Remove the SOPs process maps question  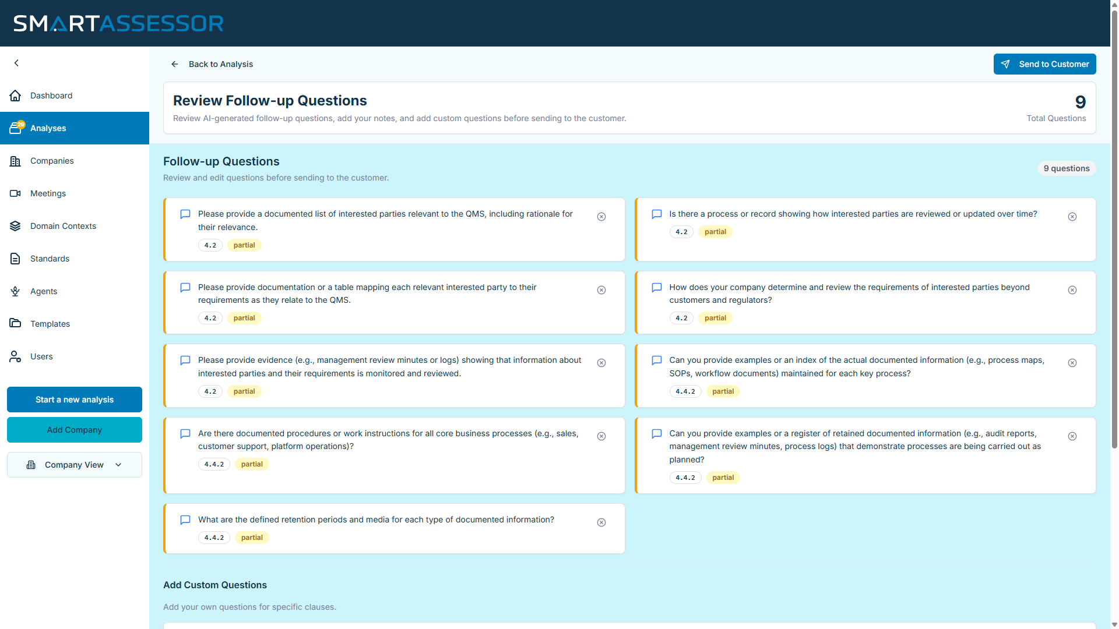tap(1072, 362)
